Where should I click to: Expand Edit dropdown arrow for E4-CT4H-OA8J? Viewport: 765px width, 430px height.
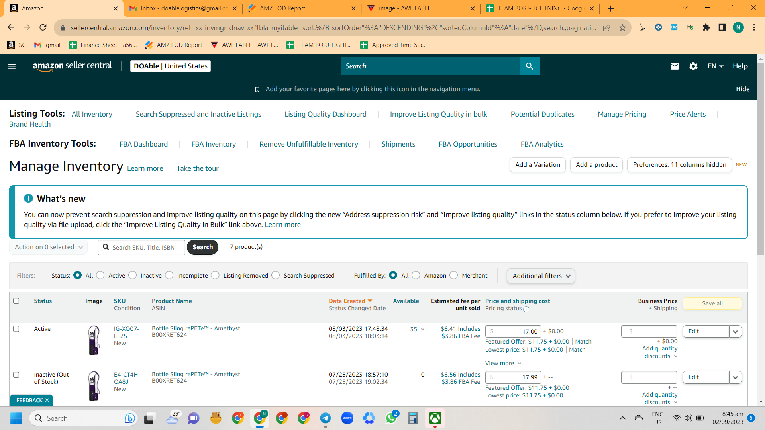tap(736, 377)
